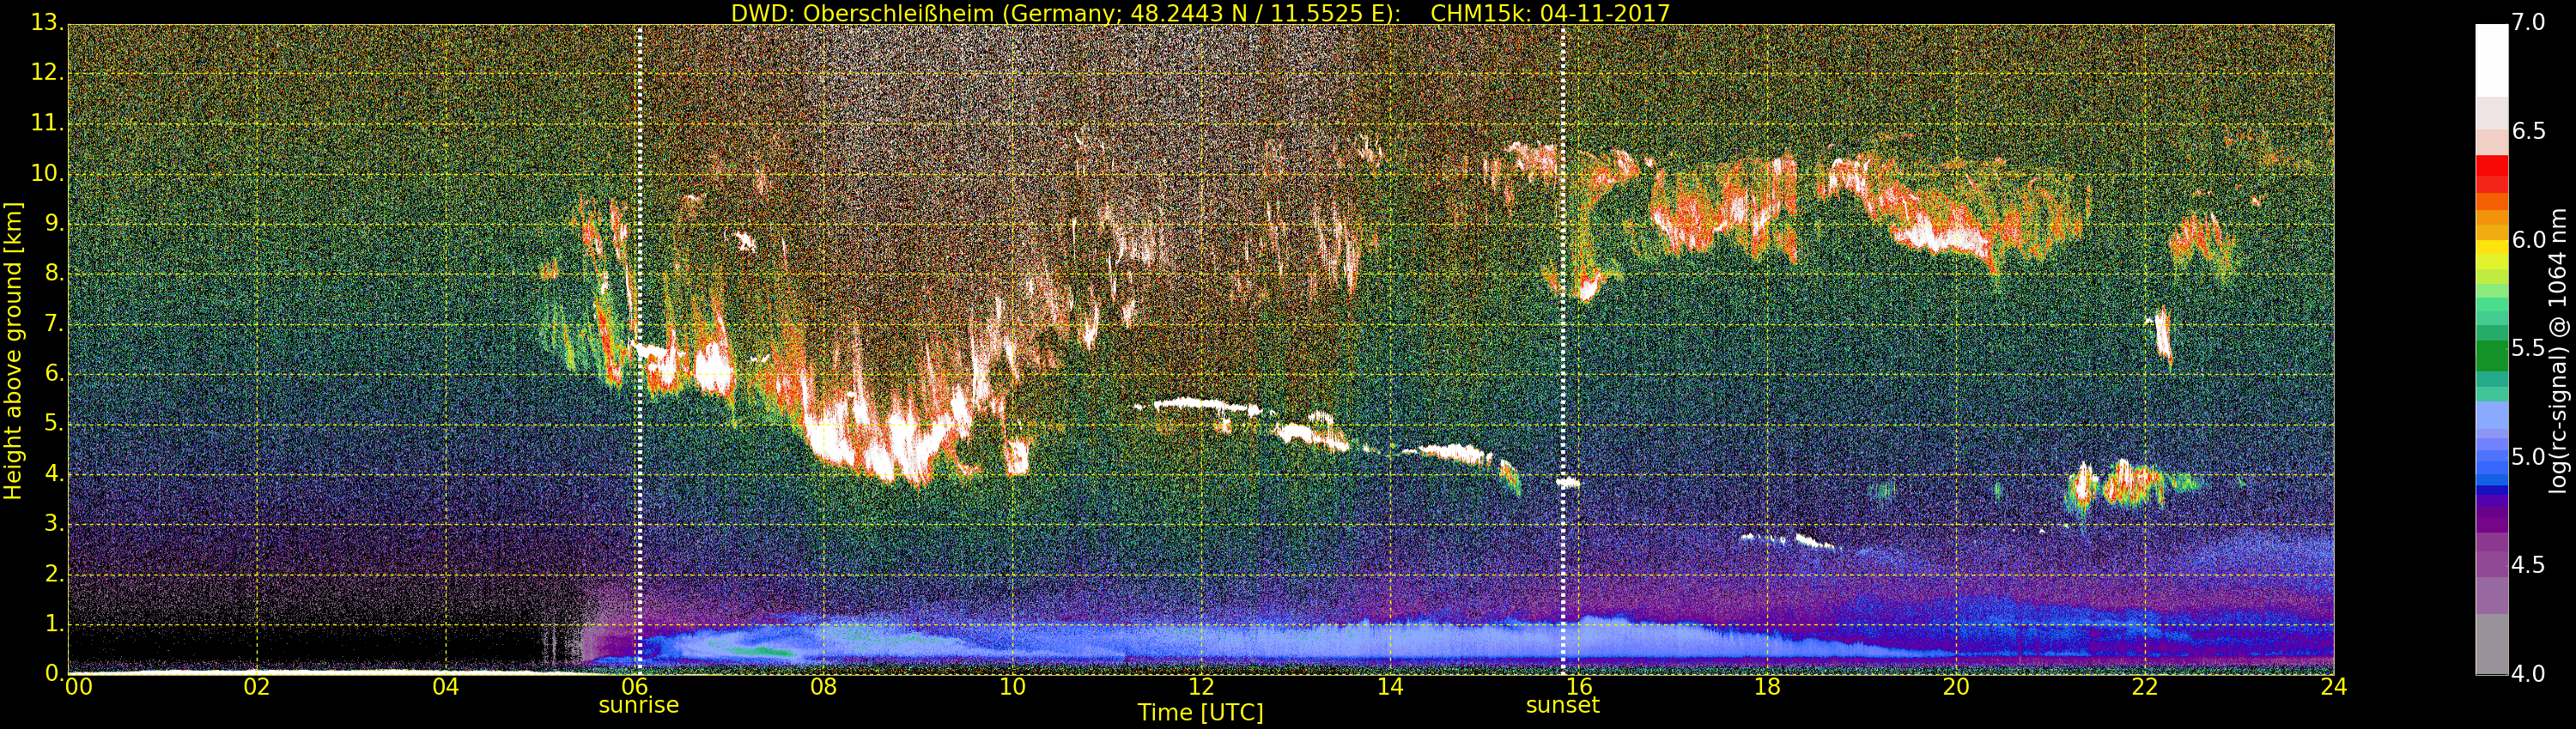2576x729 pixels.
Task: Click the 'sunrise' label below the axis
Action: coord(639,705)
